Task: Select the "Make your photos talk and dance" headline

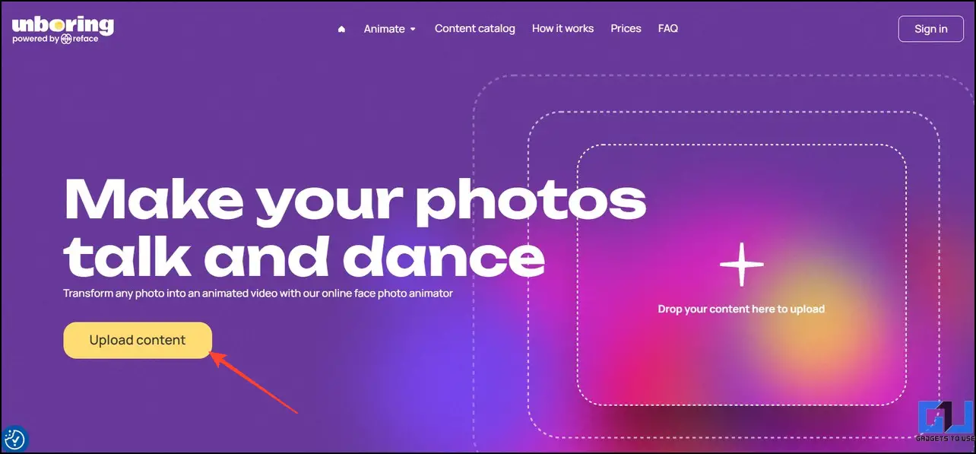Action: pos(356,228)
